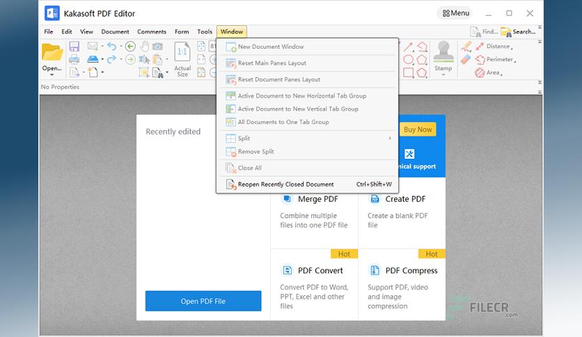
Task: Select the Eraser tool
Action: (x=466, y=59)
